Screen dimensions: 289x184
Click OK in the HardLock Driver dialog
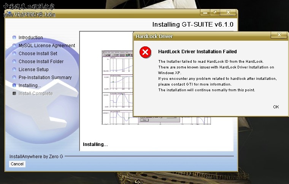click(x=276, y=107)
